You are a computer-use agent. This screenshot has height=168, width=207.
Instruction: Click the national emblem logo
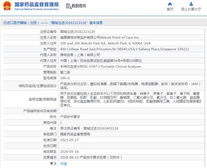7,6
